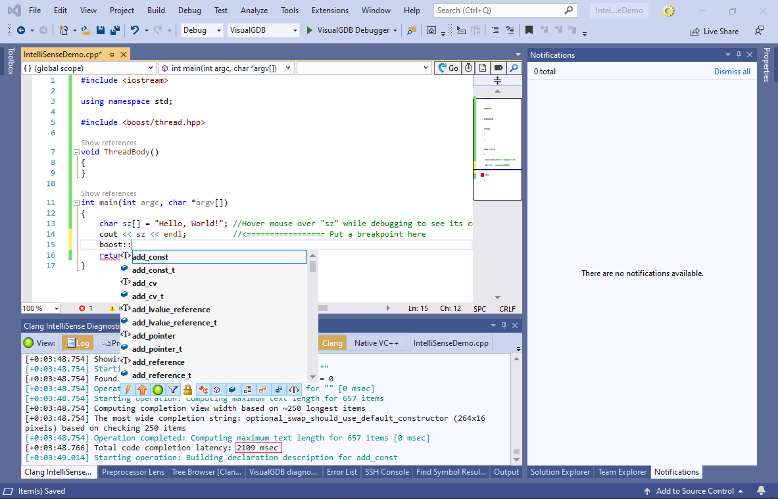The image size is (778, 499).
Task: Click the lightning bolt completion filter icon
Action: pos(128,389)
